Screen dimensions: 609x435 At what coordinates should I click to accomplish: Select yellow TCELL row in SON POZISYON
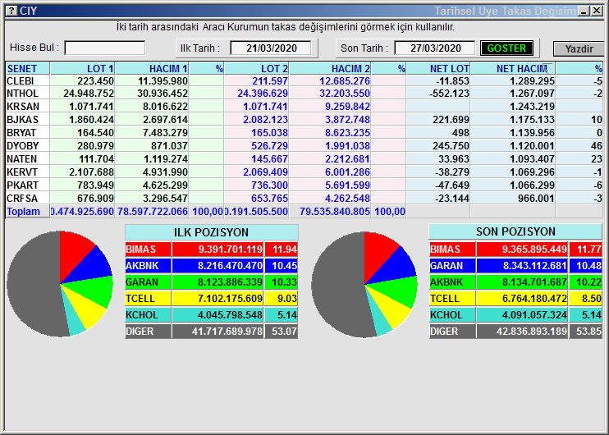[x=515, y=298]
